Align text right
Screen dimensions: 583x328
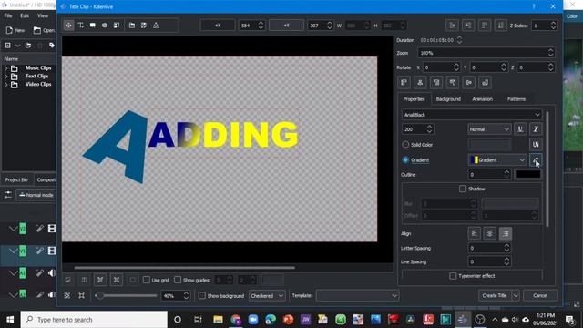506,233
